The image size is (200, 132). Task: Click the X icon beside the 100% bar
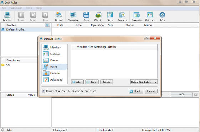click(196, 94)
